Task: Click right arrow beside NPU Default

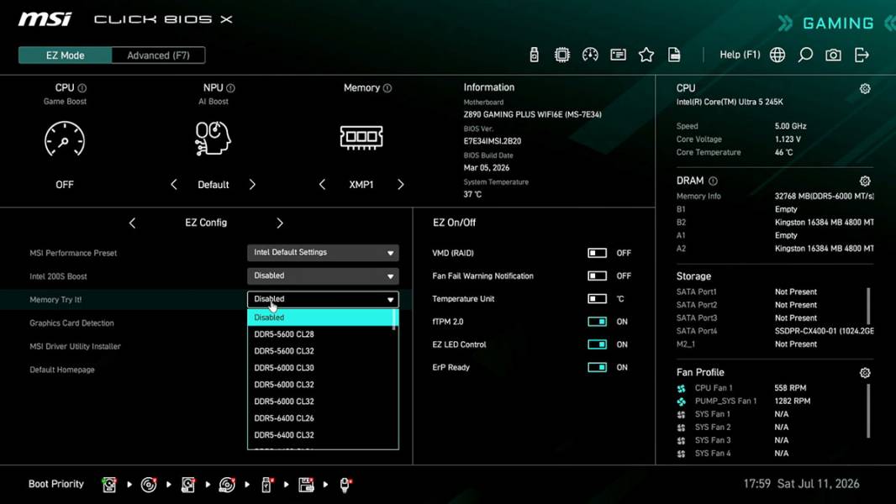Action: click(252, 184)
